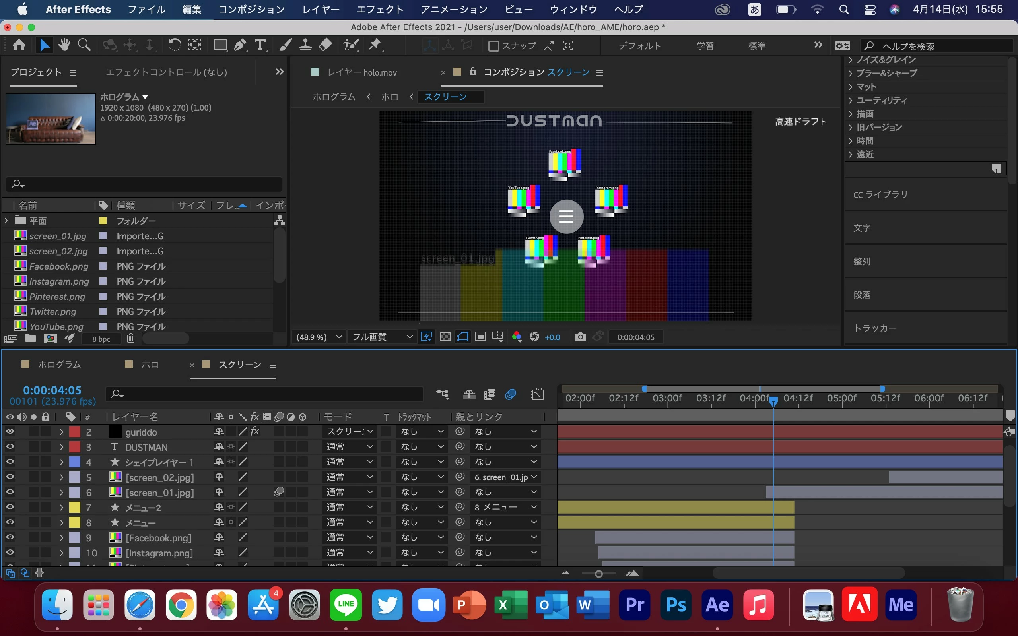The height and width of the screenshot is (636, 1018).
Task: Toggle visibility of DUSTMAN text layer
Action: 10,447
